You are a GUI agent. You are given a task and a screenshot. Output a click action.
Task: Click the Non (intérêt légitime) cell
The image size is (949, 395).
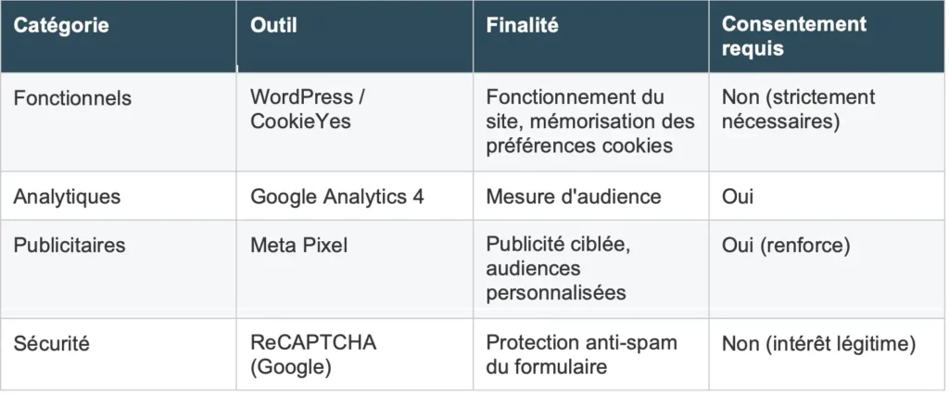819,345
